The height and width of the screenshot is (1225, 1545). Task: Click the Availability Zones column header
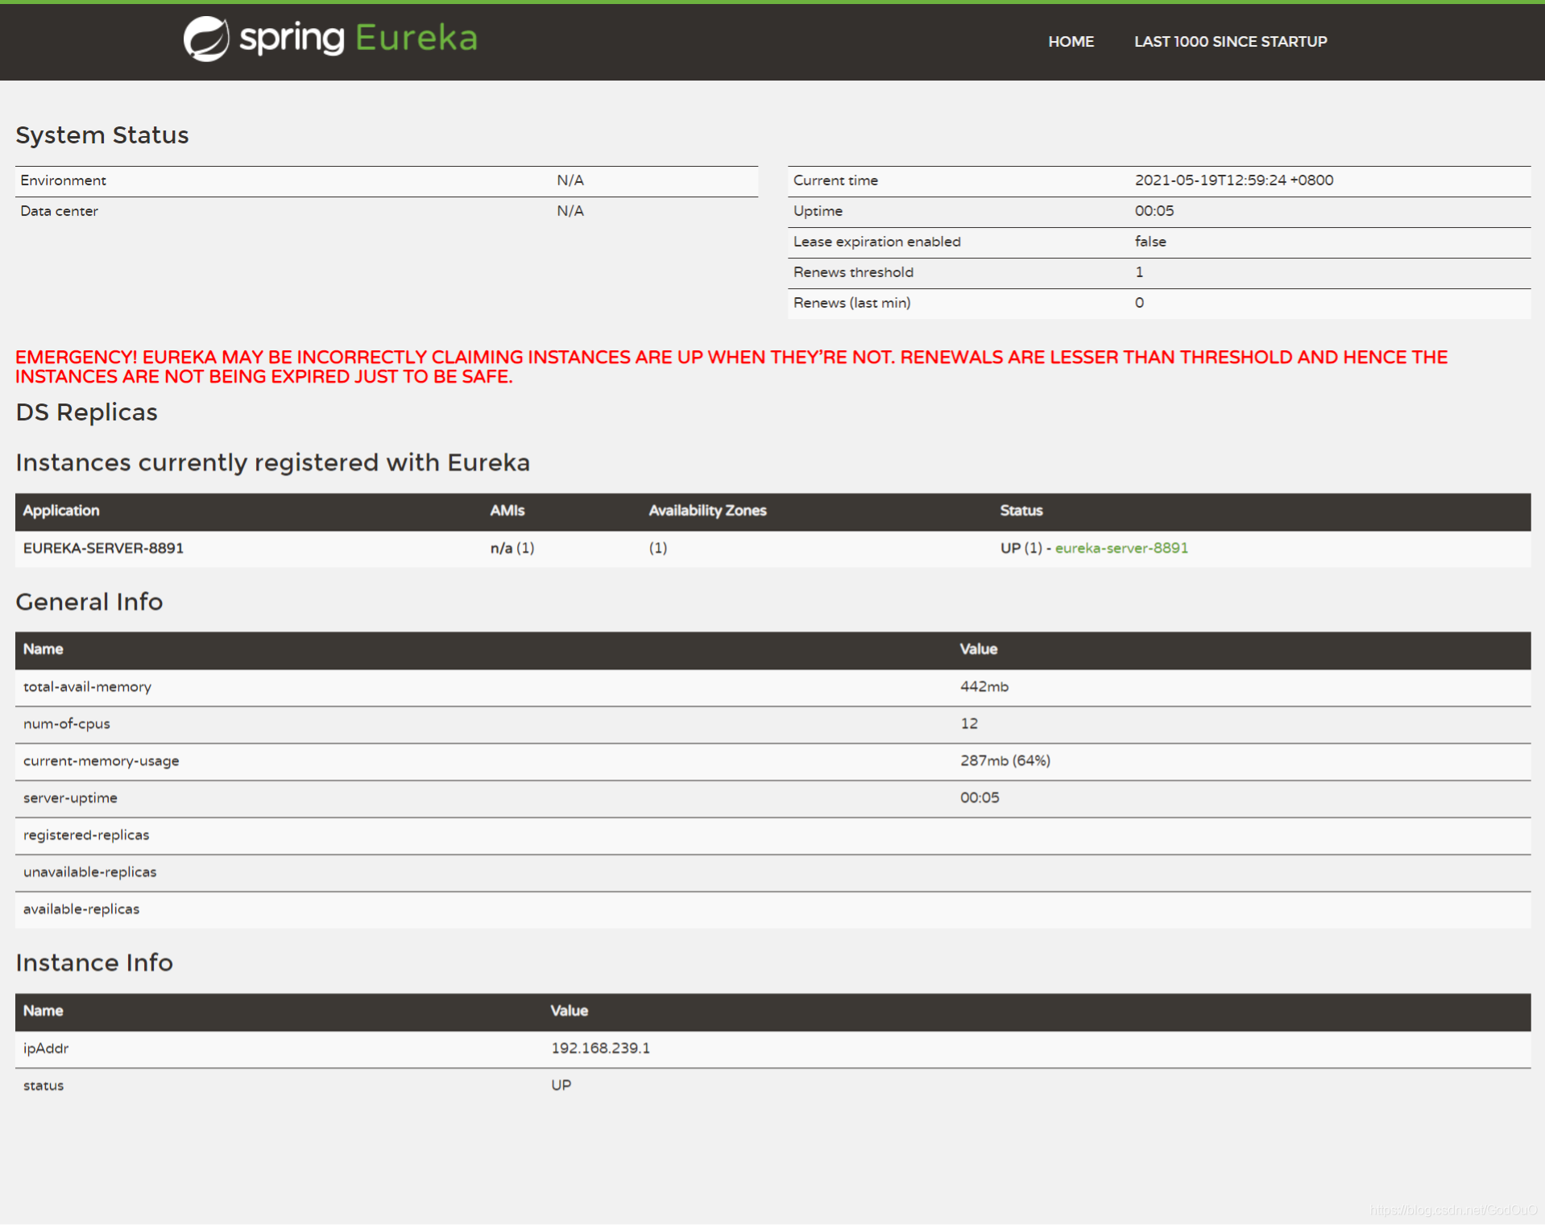pyautogui.click(x=707, y=510)
